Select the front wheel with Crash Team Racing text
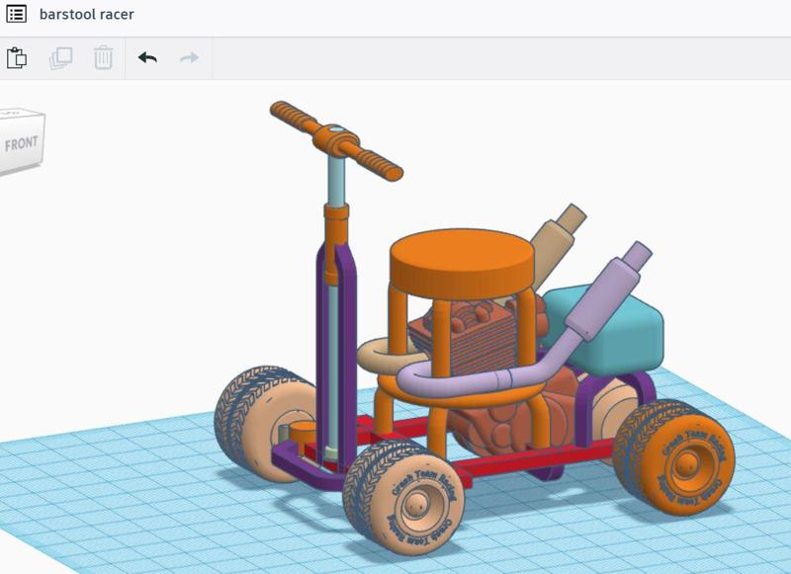The height and width of the screenshot is (574, 791). point(403,496)
